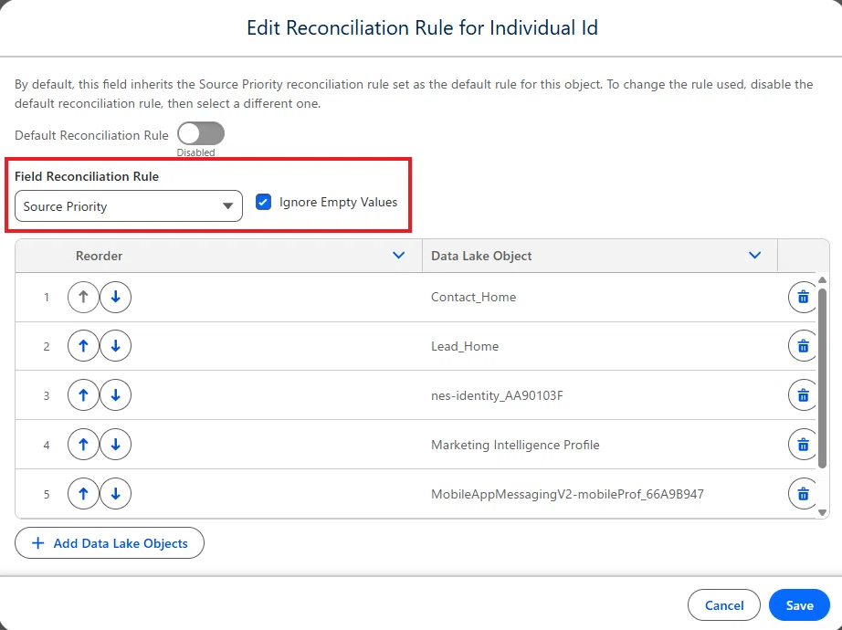Move Marketing Intelligence Profile up

coord(83,445)
